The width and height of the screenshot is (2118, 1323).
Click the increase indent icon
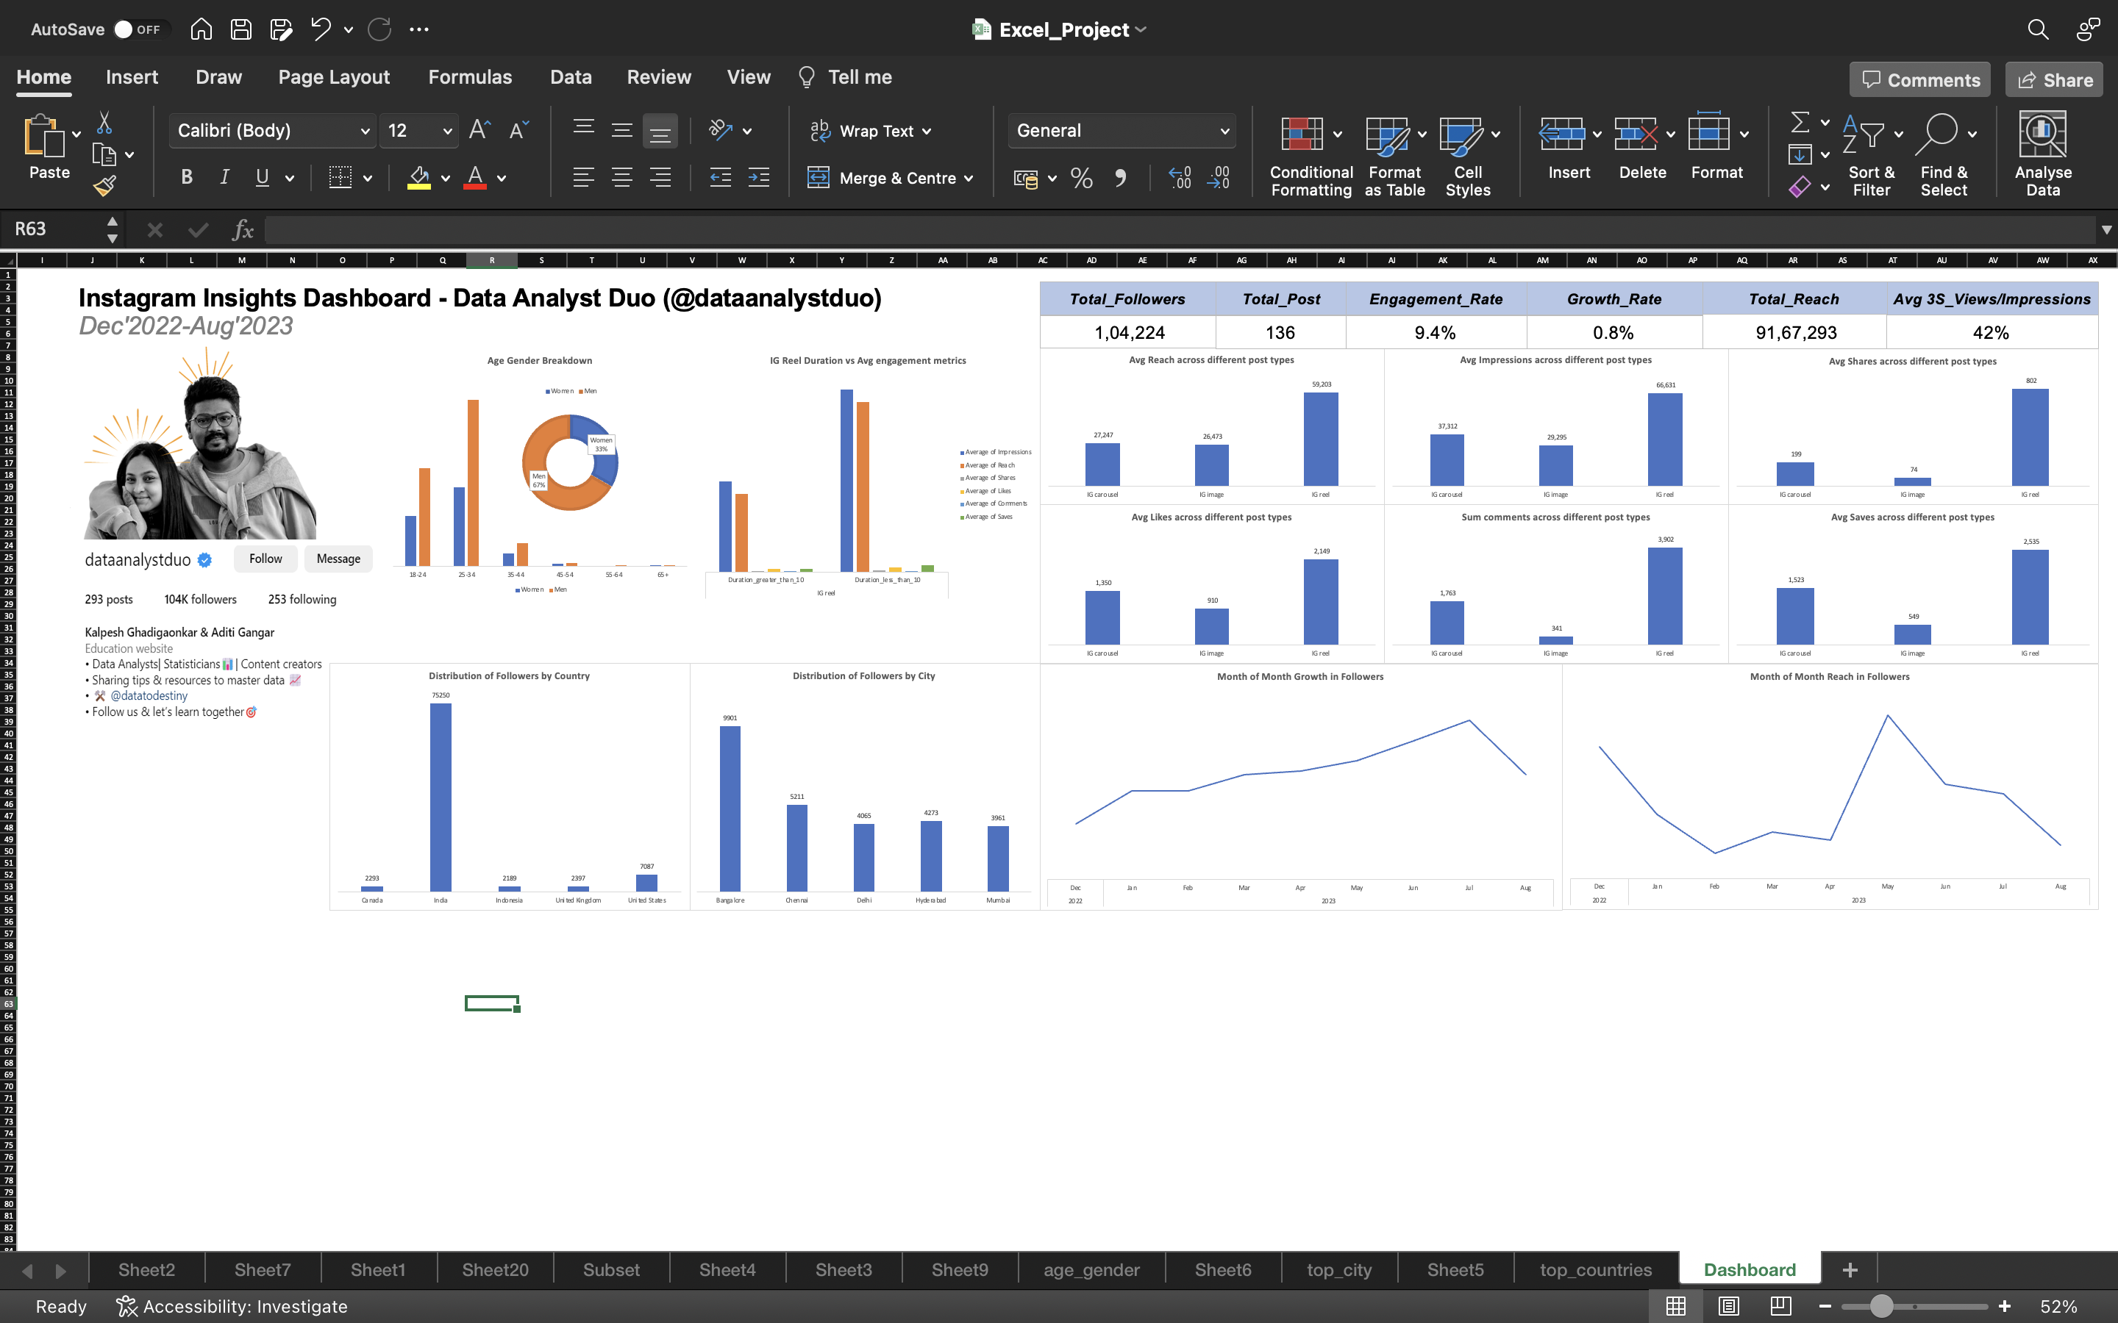(x=759, y=178)
